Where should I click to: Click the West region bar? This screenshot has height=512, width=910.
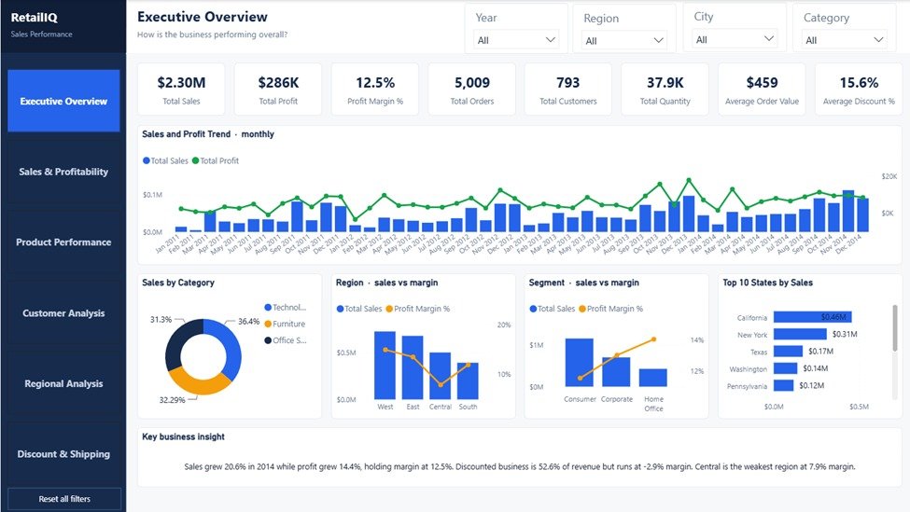coord(385,366)
